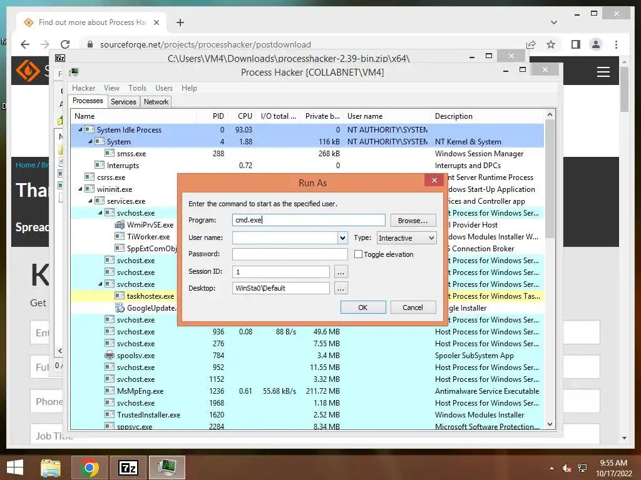Click the 7-Zip window title icon
Screen dimensions: 641x480
coord(60,58)
